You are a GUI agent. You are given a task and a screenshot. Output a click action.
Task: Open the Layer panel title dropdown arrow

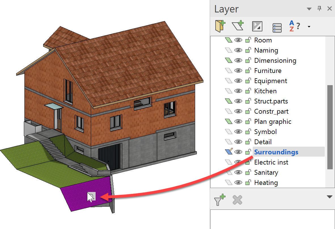click(309, 9)
